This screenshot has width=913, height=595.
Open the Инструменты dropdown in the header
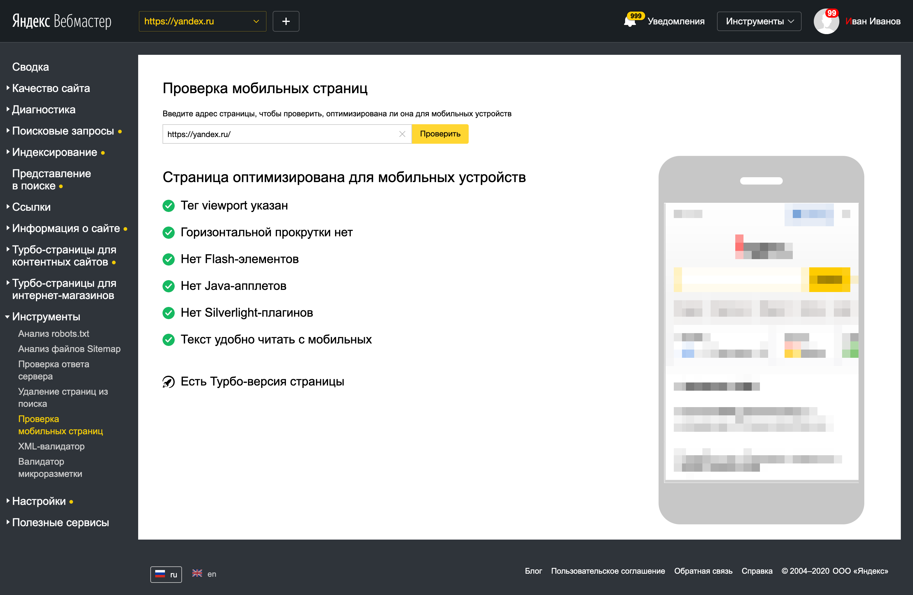coord(759,21)
